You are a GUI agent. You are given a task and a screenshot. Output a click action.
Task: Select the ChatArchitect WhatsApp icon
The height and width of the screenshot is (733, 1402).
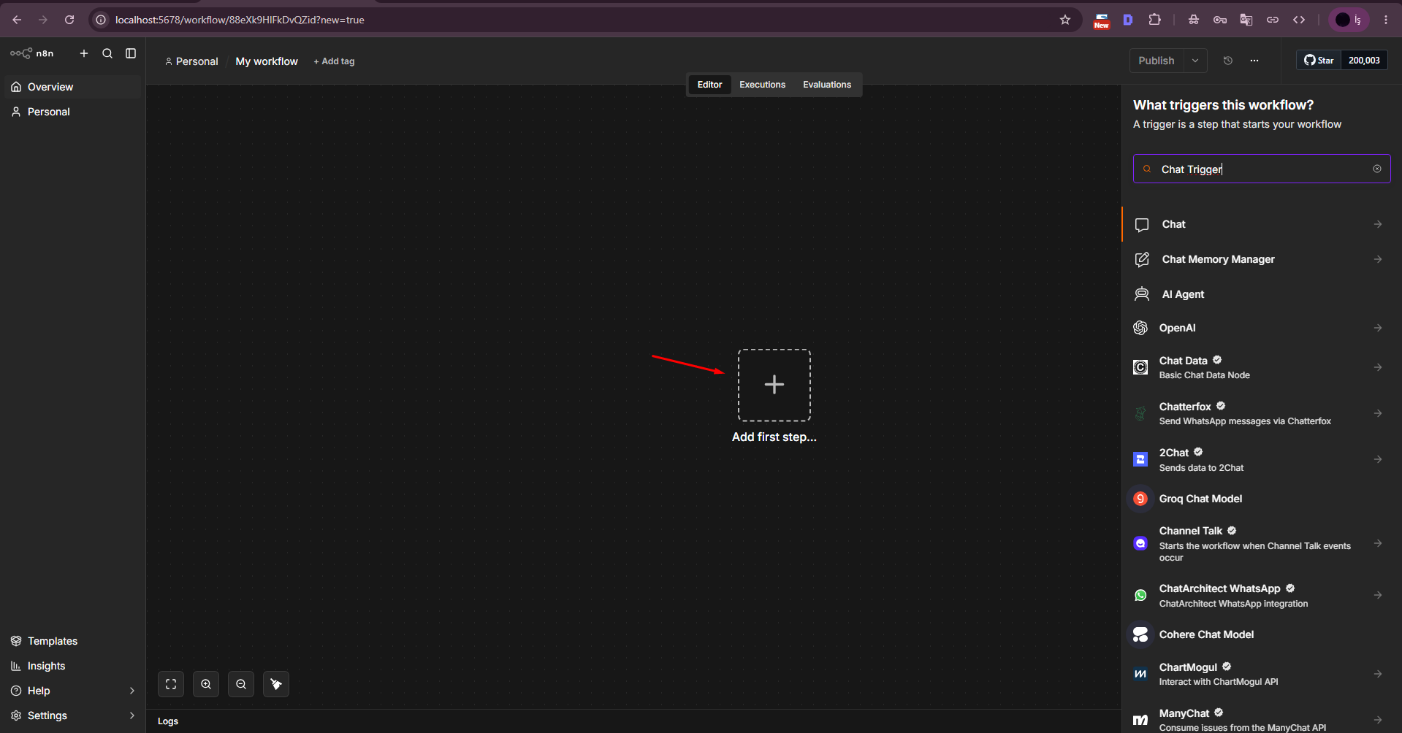1140,595
